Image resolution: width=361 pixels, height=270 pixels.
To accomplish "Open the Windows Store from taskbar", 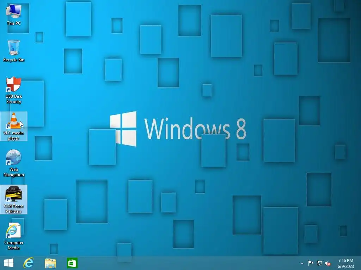I will (72, 263).
